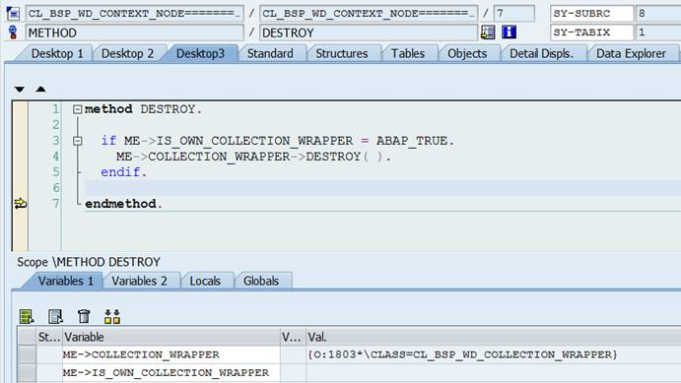Open the Standard tab

click(270, 54)
